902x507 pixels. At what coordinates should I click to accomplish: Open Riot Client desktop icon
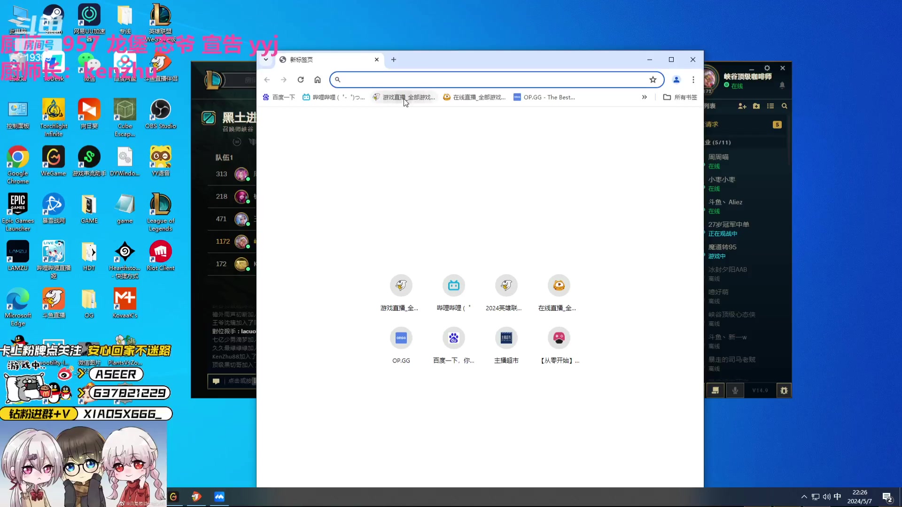pyautogui.click(x=161, y=256)
